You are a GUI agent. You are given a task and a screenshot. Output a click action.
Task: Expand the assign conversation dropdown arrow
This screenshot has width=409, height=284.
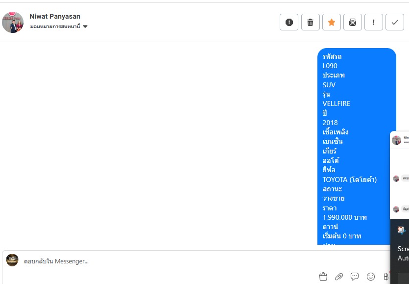pyautogui.click(x=85, y=26)
